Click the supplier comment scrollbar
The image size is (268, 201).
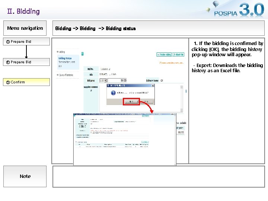click(x=182, y=99)
